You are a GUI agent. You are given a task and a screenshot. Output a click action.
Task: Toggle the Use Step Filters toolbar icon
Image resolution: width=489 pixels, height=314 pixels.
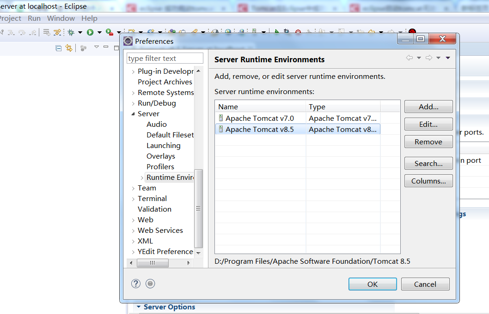point(57,32)
